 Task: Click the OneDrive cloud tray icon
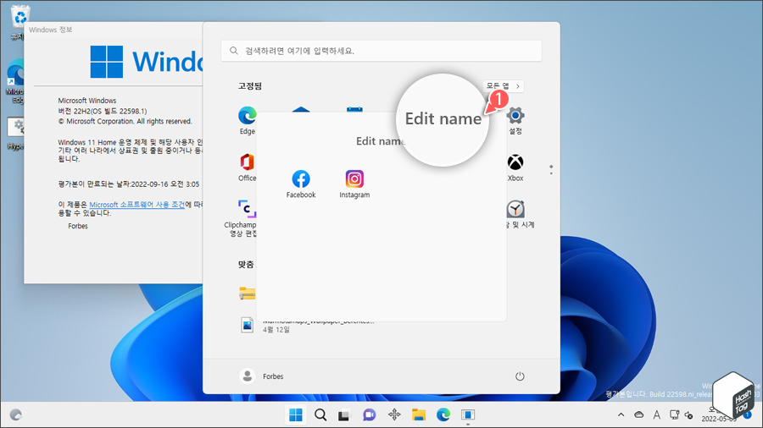pos(638,415)
